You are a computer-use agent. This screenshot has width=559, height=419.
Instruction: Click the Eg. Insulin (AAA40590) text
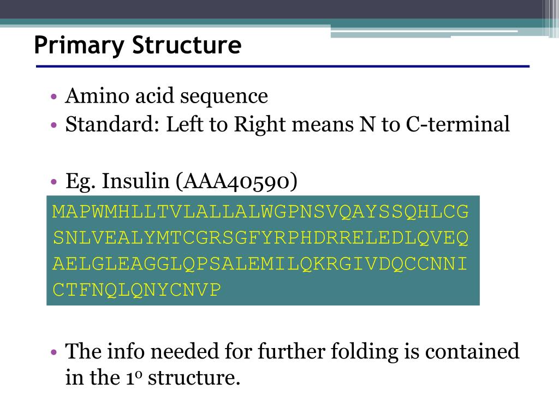click(181, 181)
